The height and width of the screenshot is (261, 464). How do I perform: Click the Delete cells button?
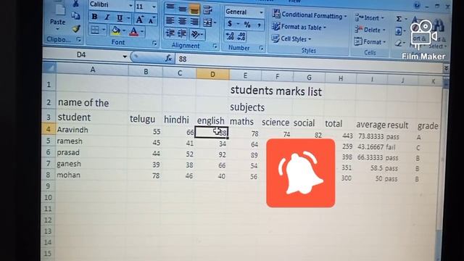coord(370,30)
